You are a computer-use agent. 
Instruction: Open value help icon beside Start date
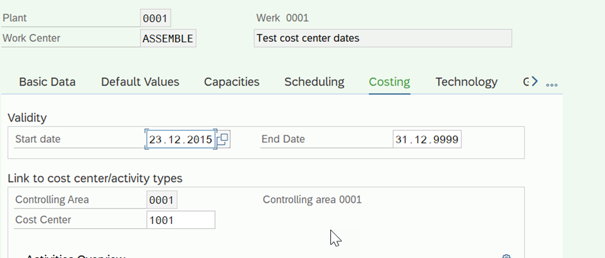coord(223,139)
